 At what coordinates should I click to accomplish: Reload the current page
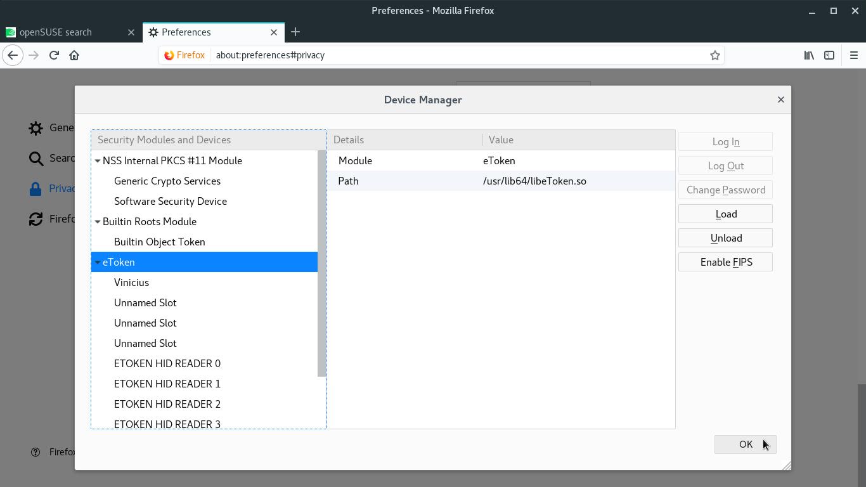click(x=54, y=55)
